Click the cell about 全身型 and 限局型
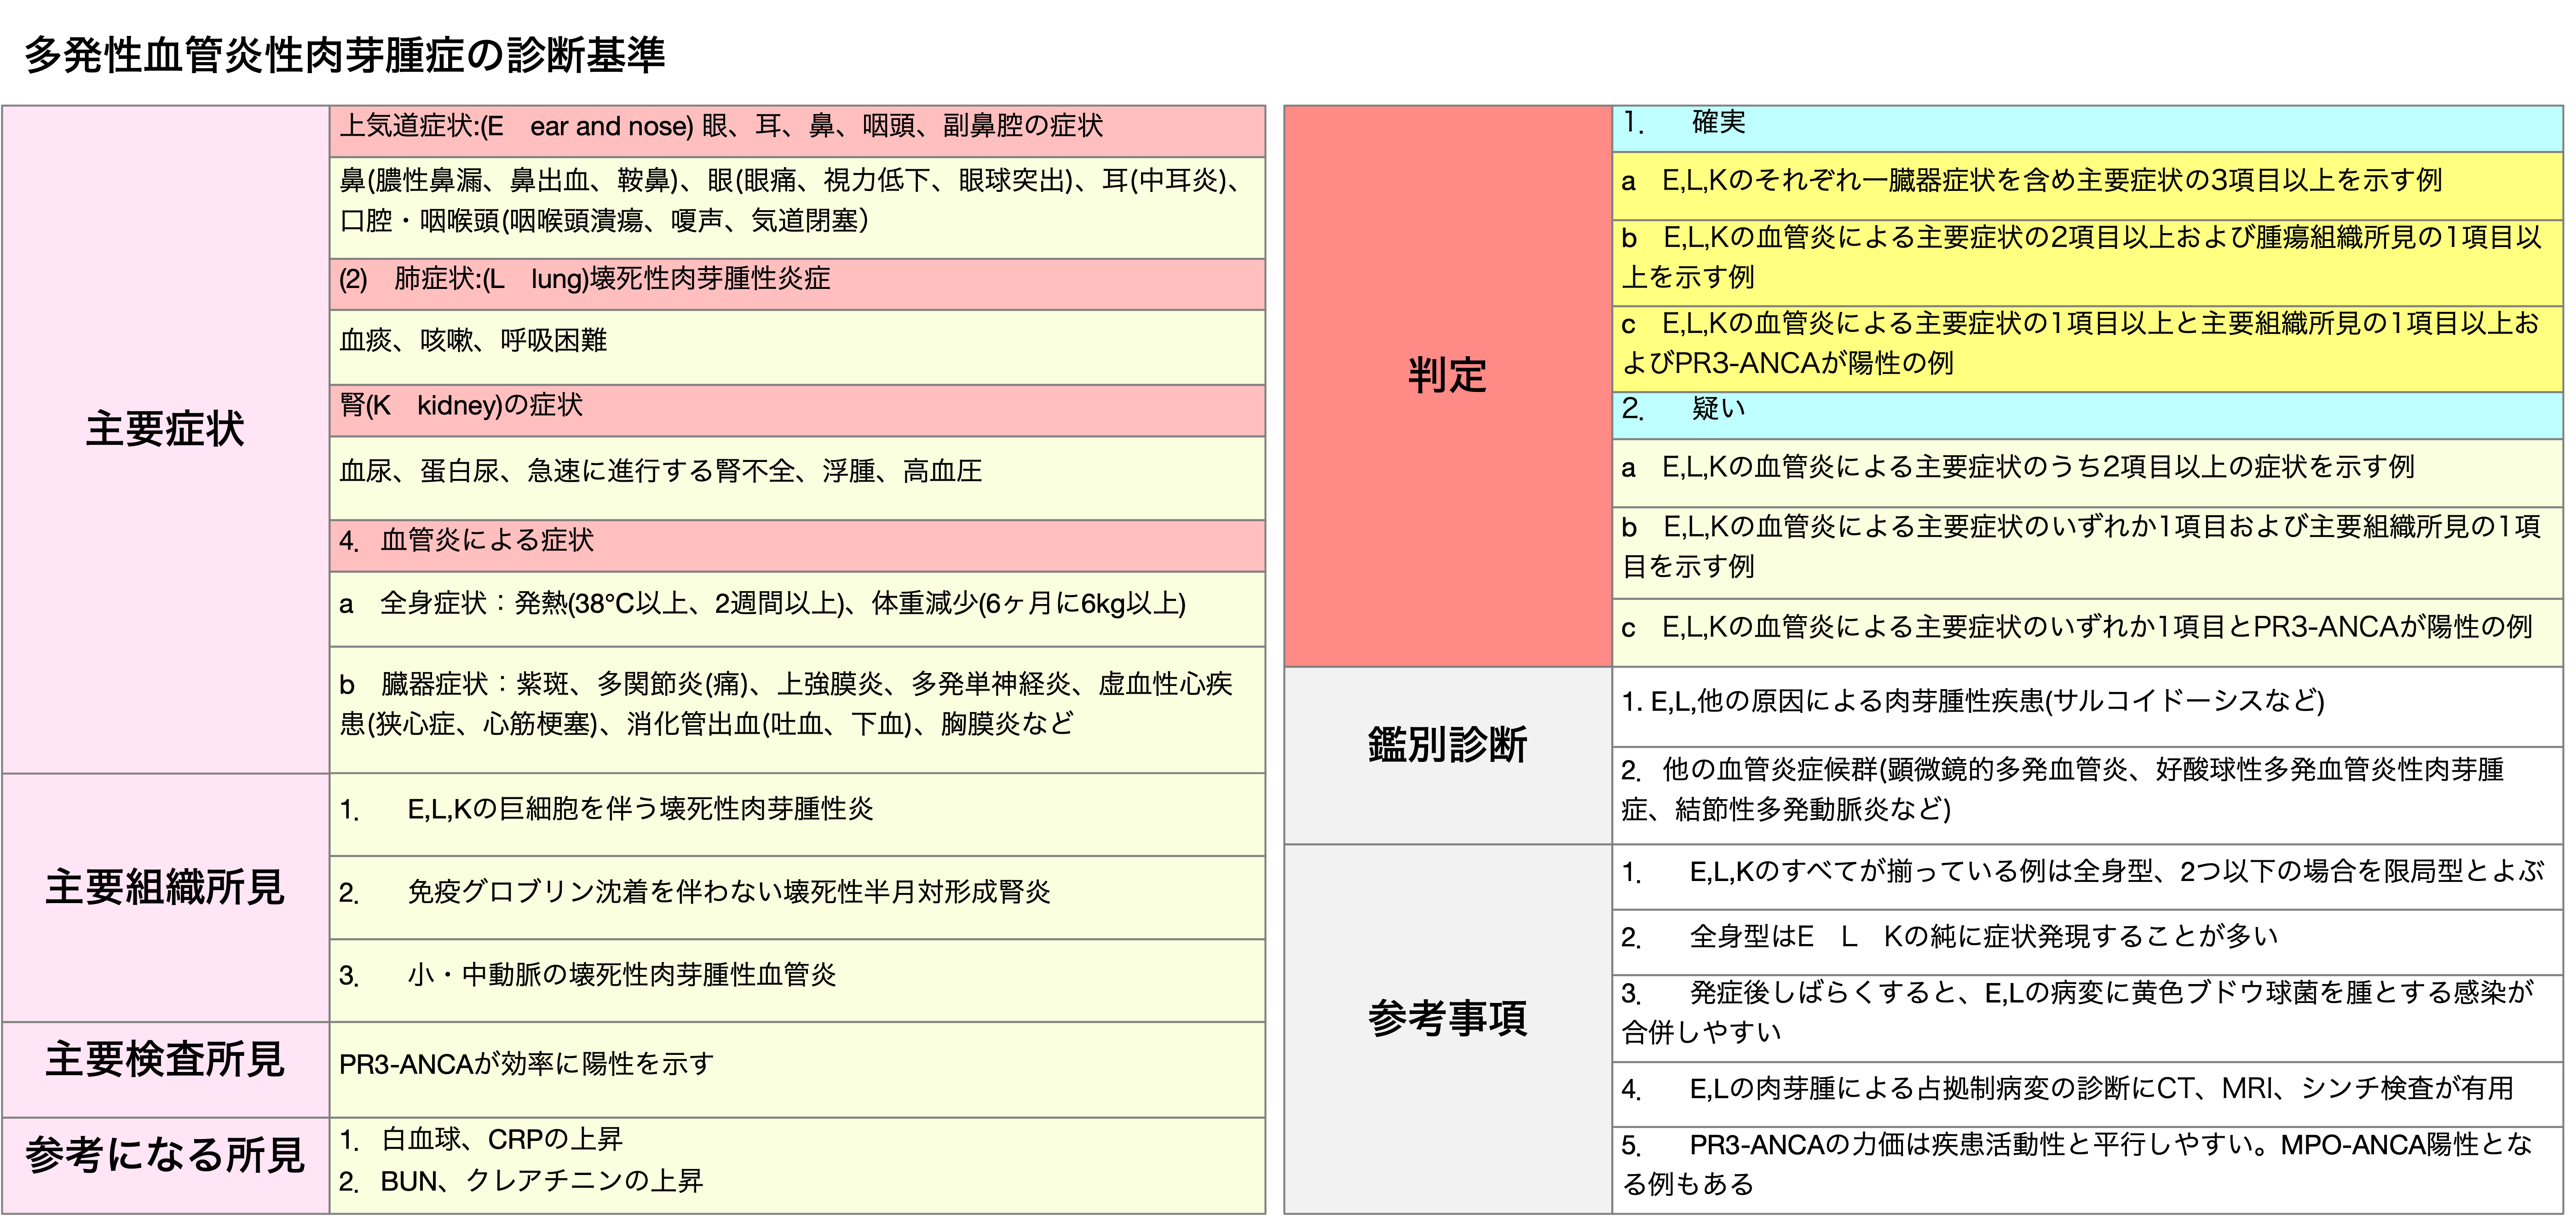Viewport: 2576px width, 1221px height. pyautogui.click(x=2087, y=877)
